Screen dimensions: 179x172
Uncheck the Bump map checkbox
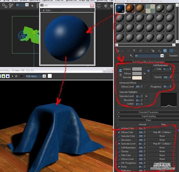119,167
